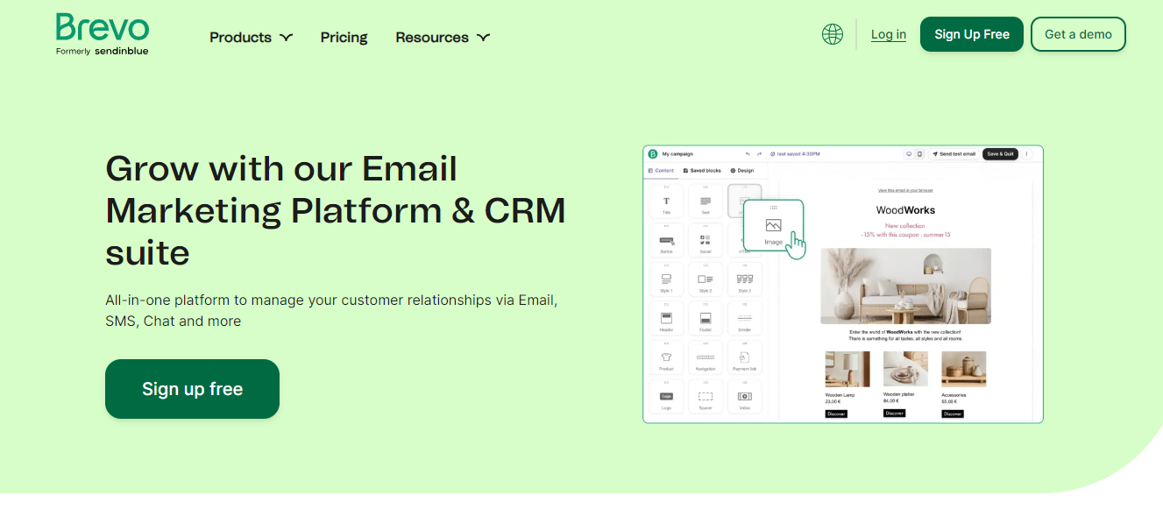Click the Sign Up Free header button
The height and width of the screenshot is (516, 1163).
tap(972, 34)
